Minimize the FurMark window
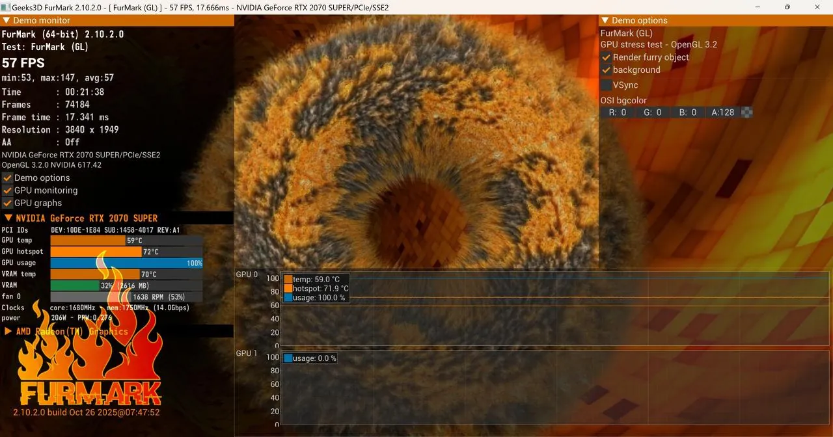 (x=757, y=7)
